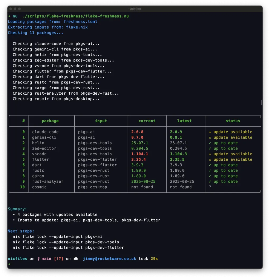
Task: Click the flake-freshness.nu script path
Action: 76,16
